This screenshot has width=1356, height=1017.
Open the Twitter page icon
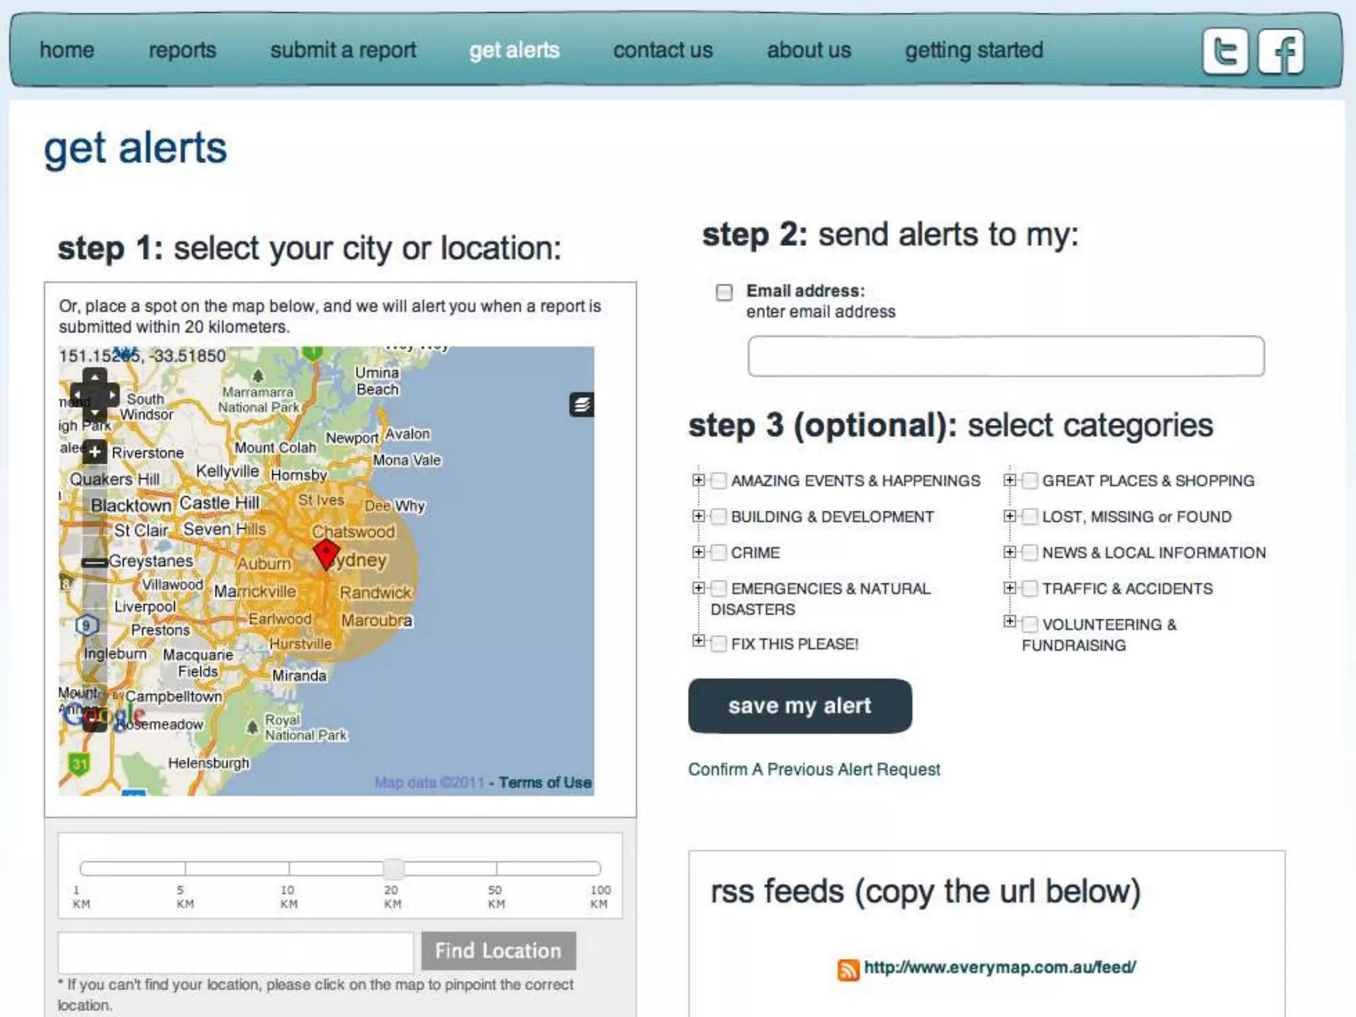(x=1225, y=52)
